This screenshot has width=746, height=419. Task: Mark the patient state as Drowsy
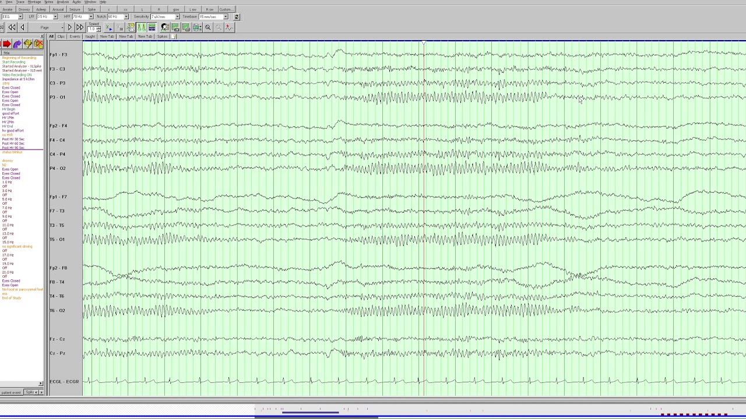click(x=24, y=9)
